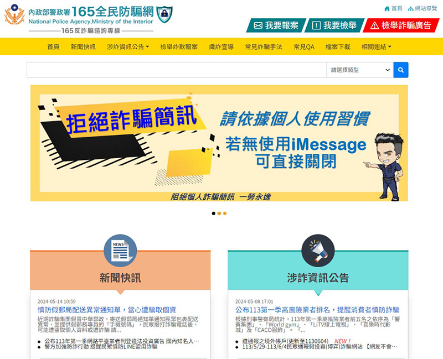
Task: Open 我要檢舉 report button
Action: (334, 25)
